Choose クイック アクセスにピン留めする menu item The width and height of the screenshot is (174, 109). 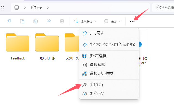click(x=109, y=45)
